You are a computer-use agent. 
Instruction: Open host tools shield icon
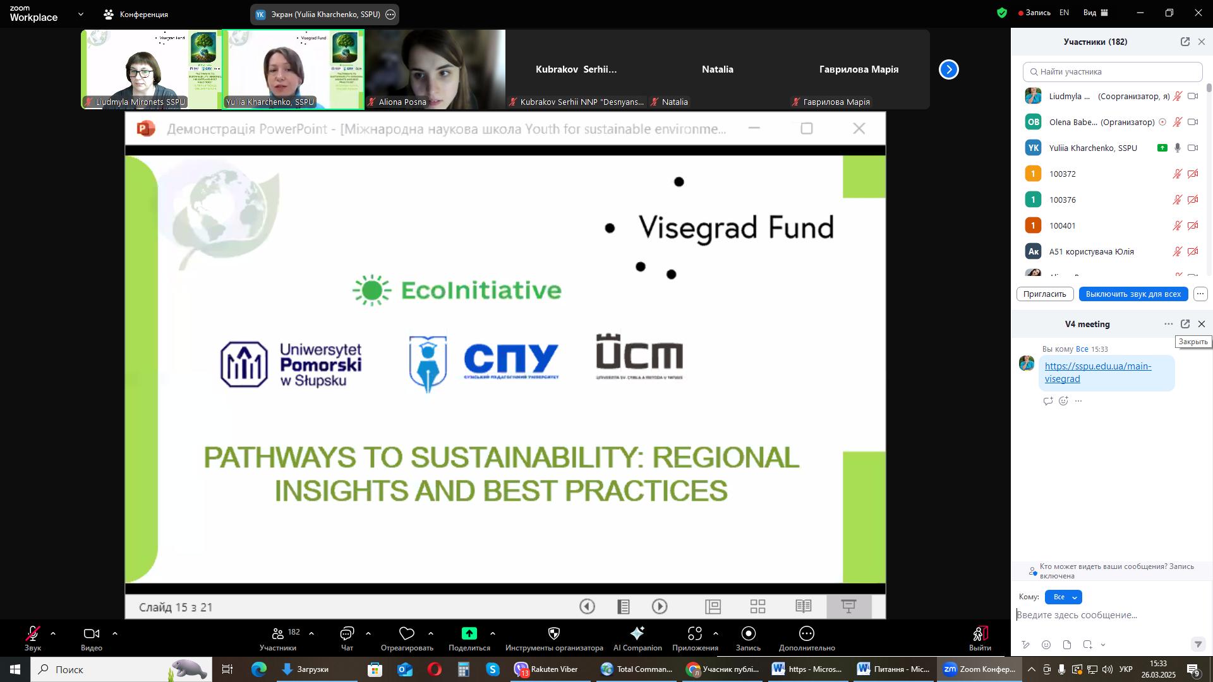554,634
